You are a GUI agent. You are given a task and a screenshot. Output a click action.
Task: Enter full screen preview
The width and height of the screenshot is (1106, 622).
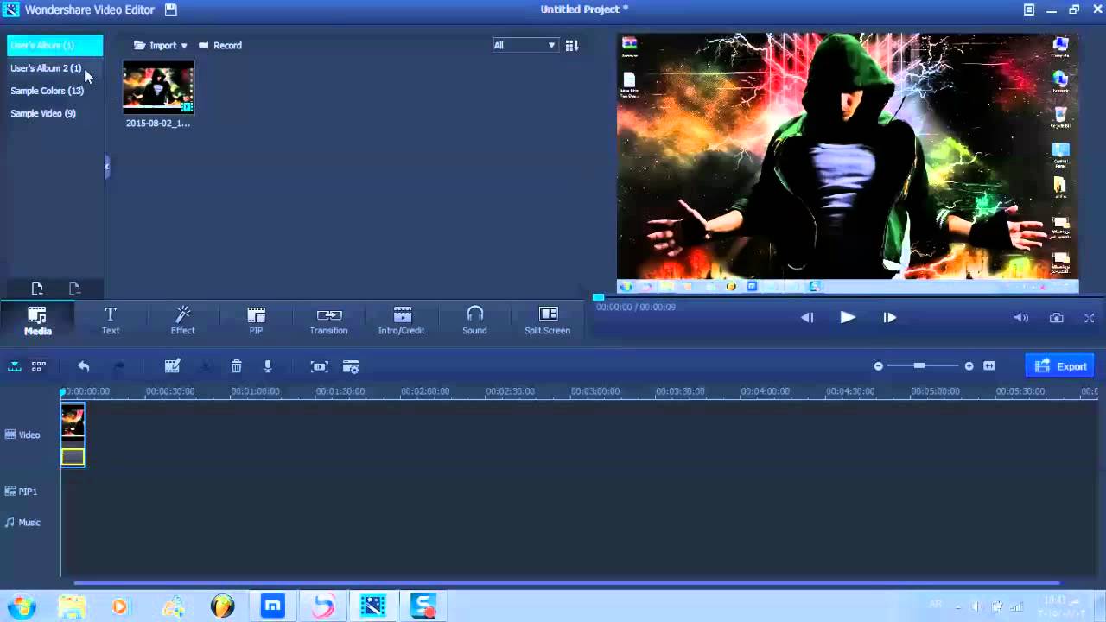click(1090, 318)
